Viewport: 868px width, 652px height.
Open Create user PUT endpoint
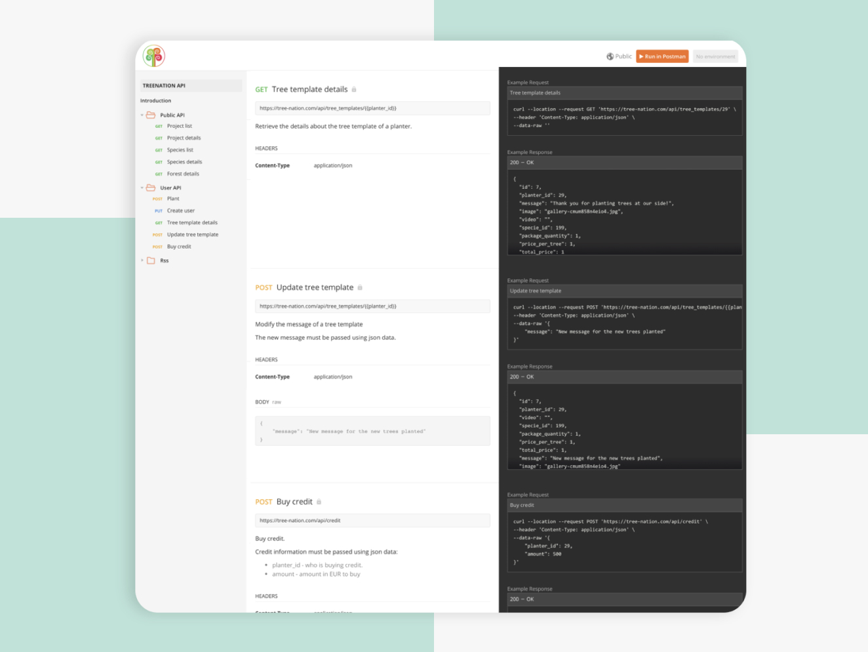[180, 211]
